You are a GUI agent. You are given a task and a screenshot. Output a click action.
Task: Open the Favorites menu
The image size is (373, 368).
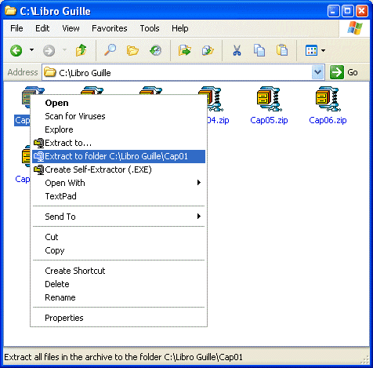110,28
